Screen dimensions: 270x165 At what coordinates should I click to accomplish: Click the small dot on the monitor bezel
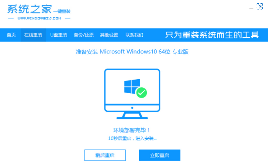click(132, 108)
